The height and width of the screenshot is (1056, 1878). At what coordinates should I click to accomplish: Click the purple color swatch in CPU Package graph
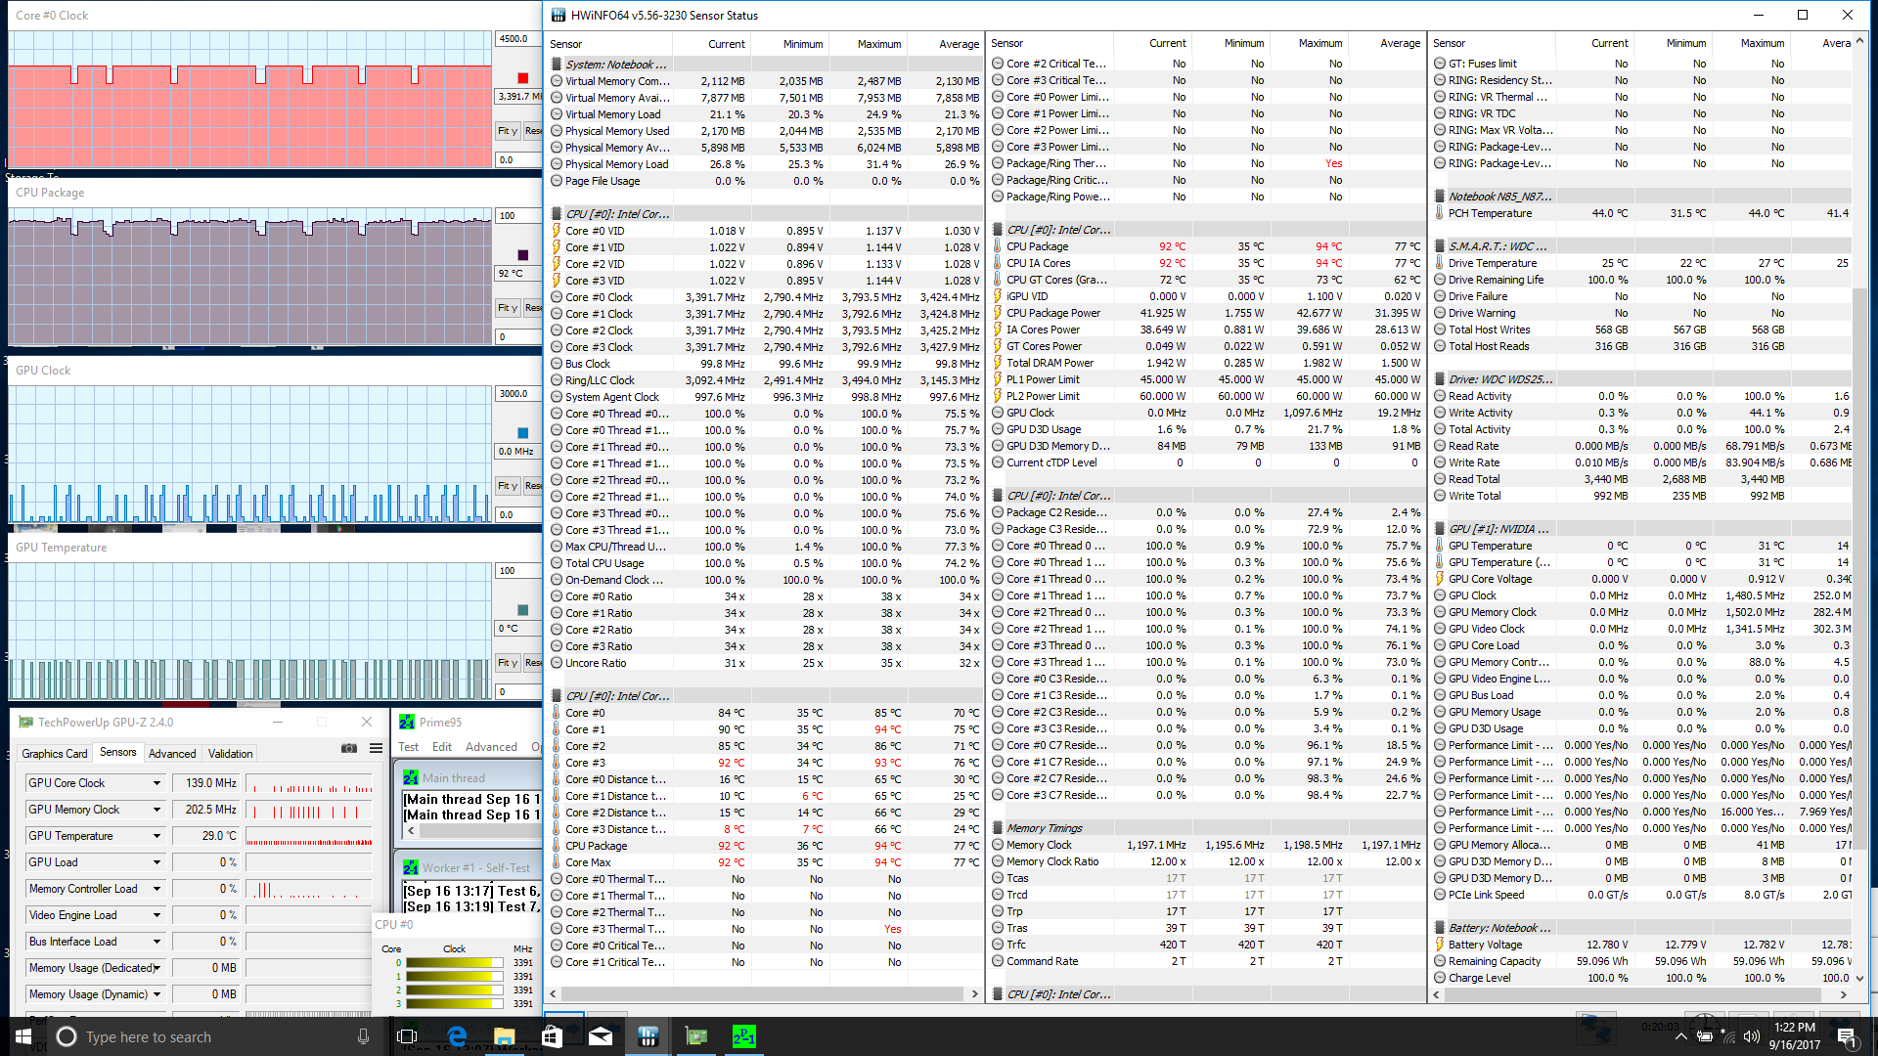(522, 255)
